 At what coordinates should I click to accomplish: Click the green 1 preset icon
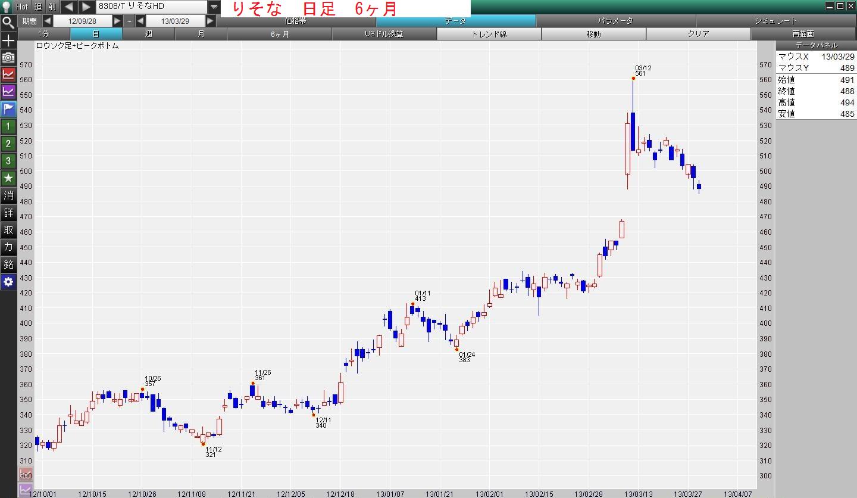(8, 126)
